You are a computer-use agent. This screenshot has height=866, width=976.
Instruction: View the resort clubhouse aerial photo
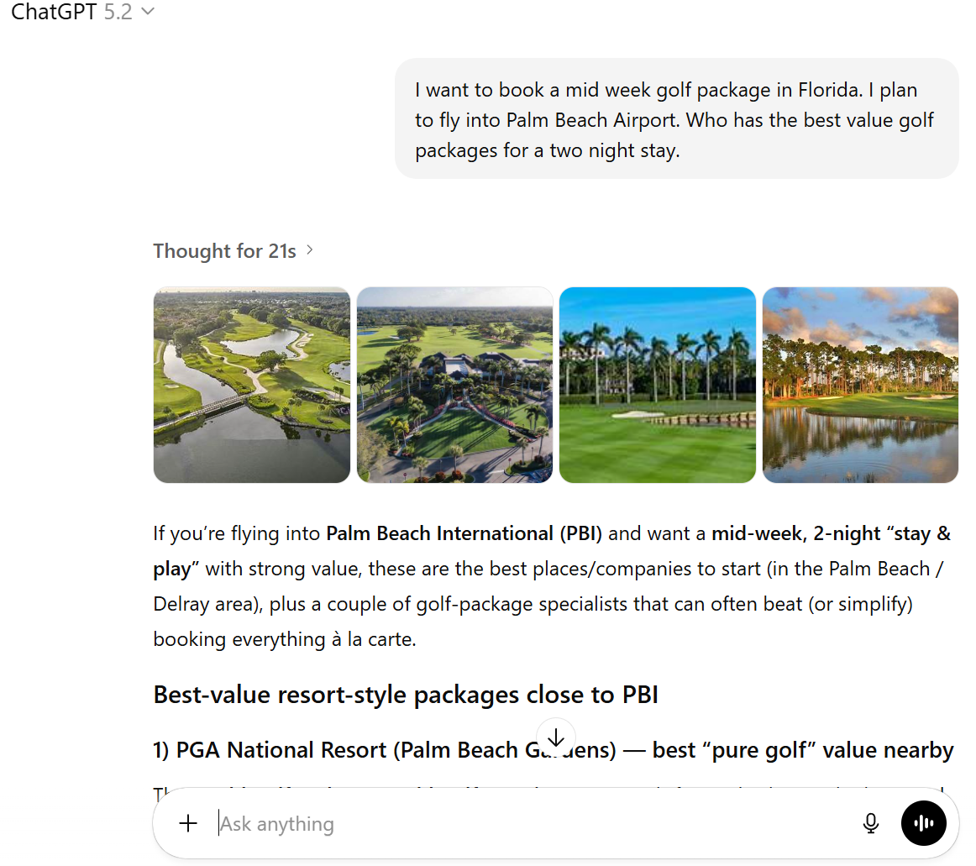[x=454, y=385]
